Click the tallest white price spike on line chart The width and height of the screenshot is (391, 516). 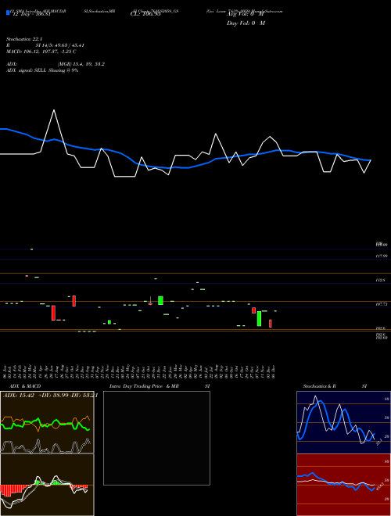tap(54, 110)
